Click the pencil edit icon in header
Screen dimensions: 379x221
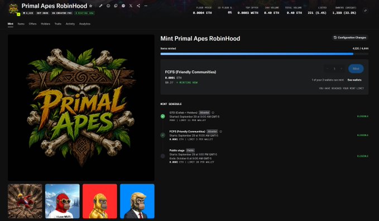tap(100, 6)
